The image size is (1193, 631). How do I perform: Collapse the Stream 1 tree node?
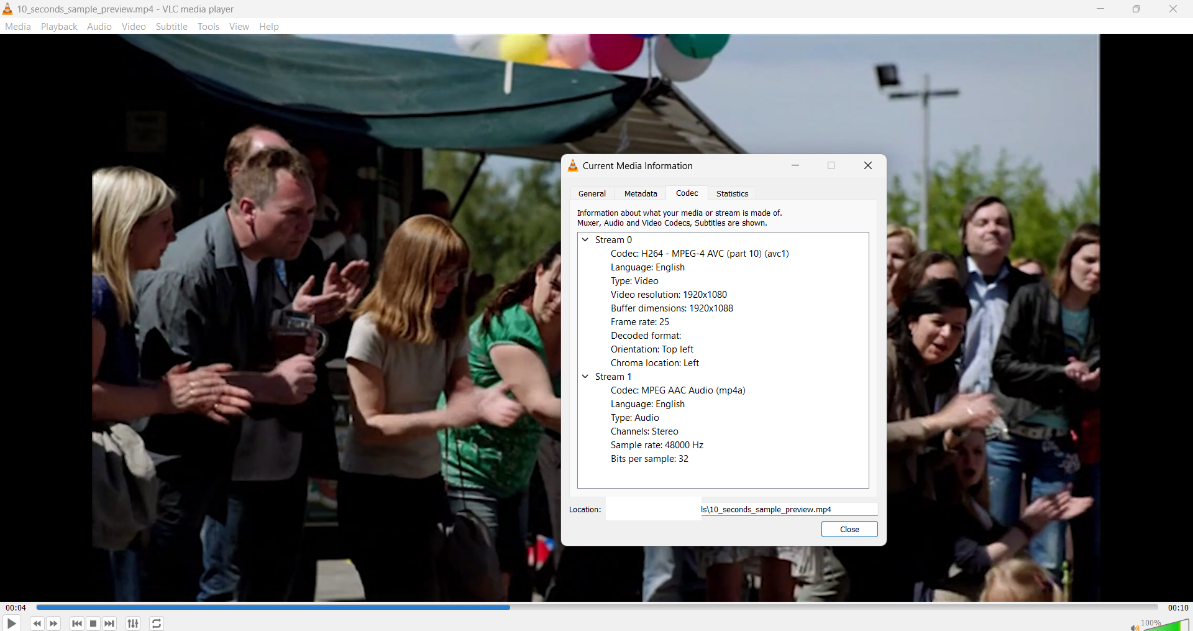585,376
